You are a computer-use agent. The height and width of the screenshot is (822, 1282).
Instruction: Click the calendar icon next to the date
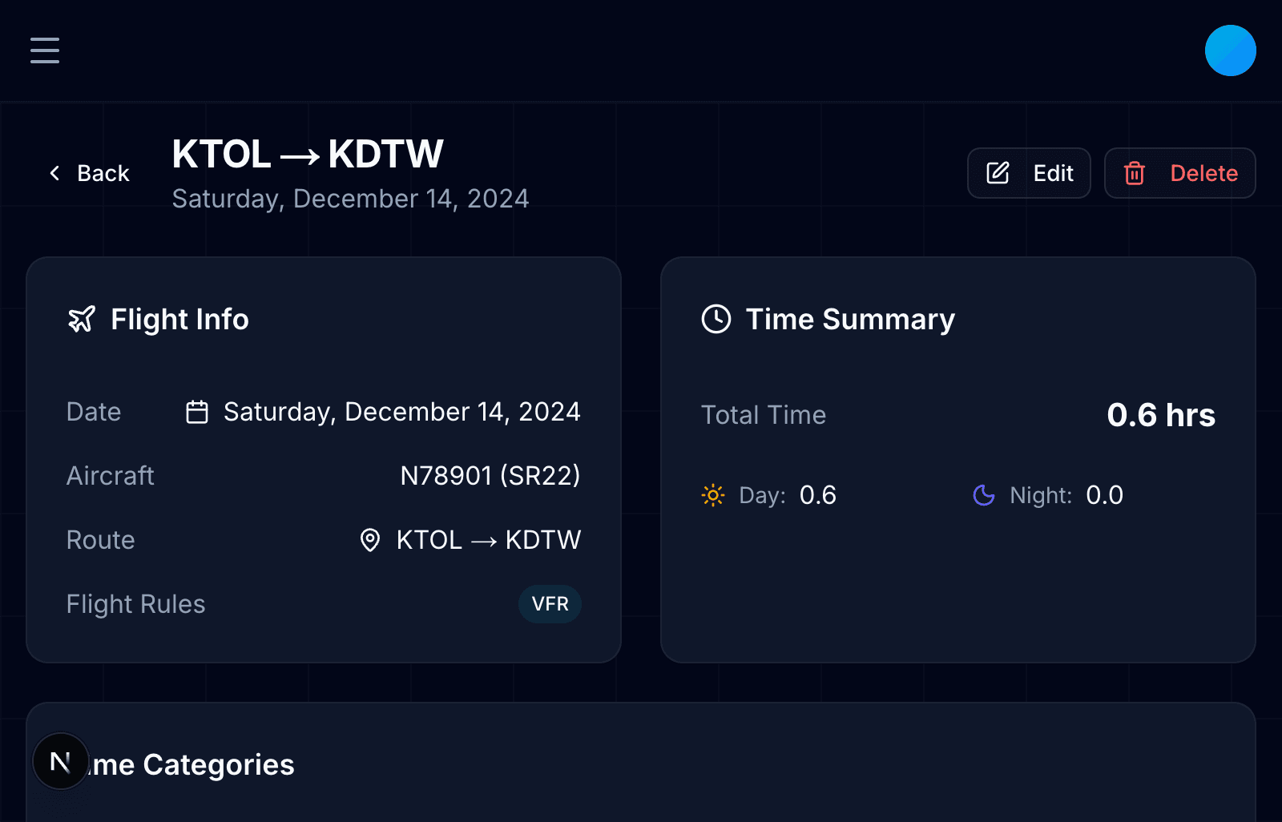point(196,411)
